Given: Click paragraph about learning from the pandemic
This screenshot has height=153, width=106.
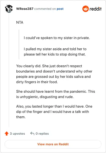Looking at the screenshot, I should pos(56,94).
